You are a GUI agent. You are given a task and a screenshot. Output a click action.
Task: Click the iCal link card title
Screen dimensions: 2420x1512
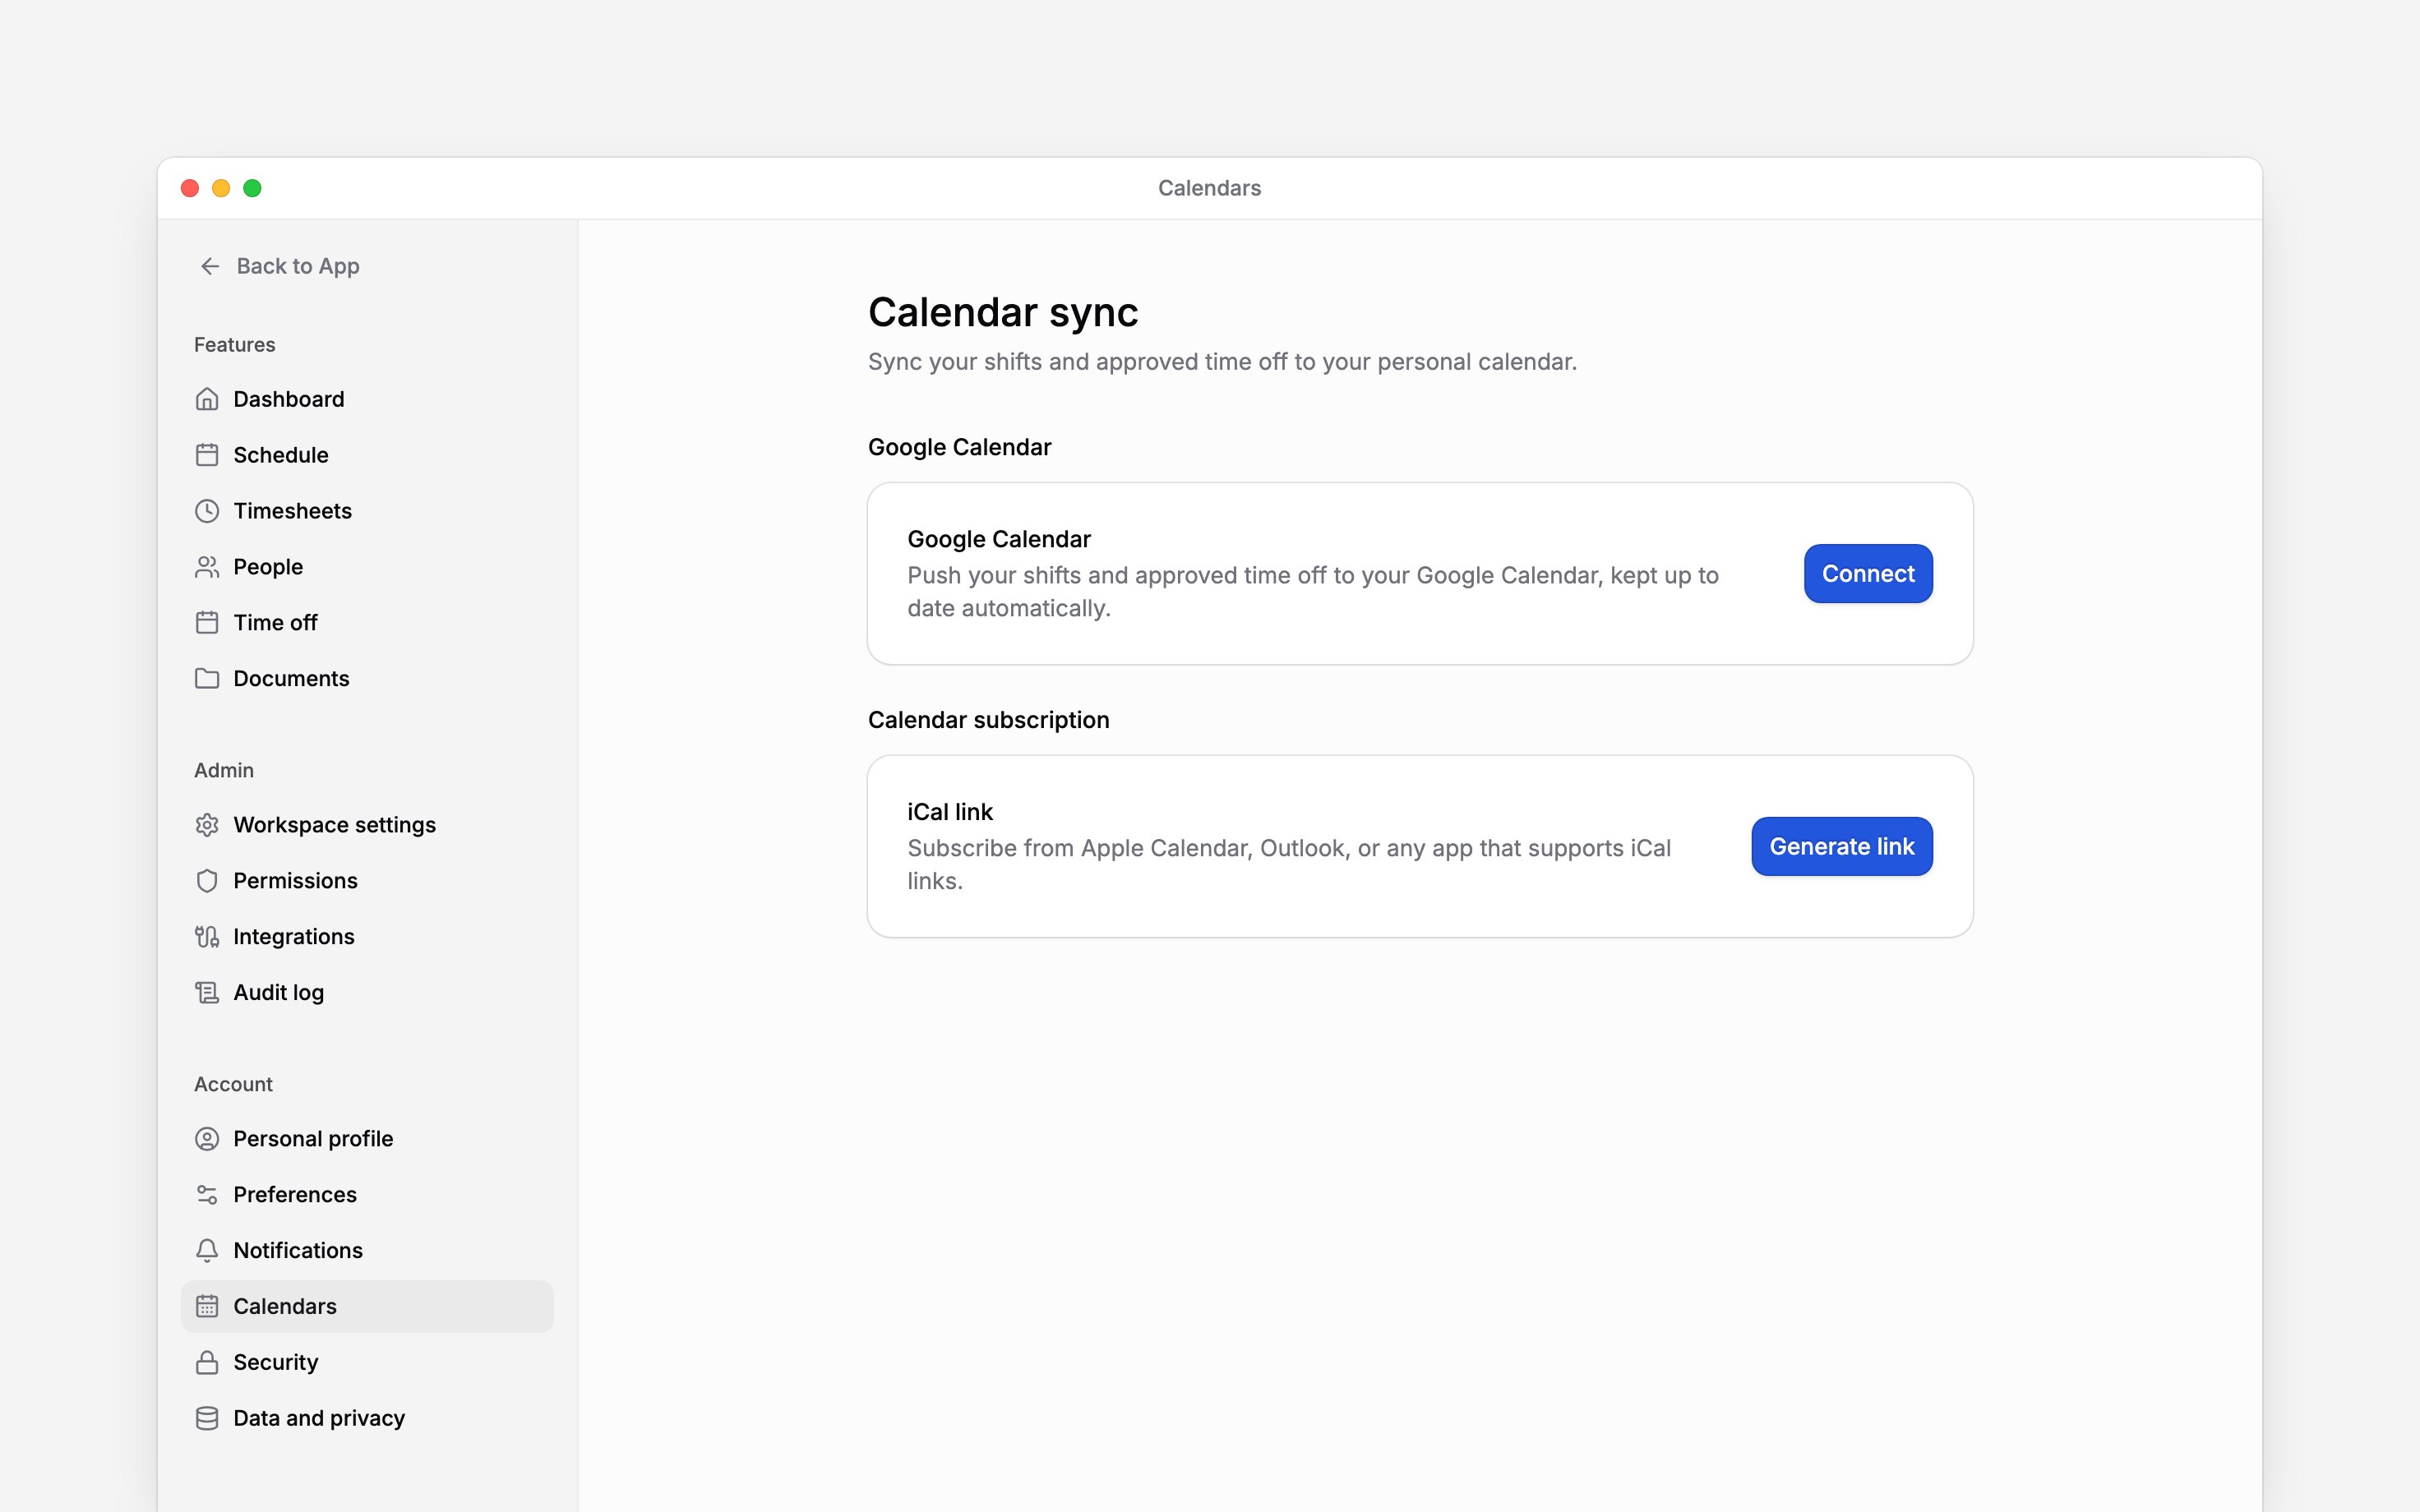coord(950,812)
